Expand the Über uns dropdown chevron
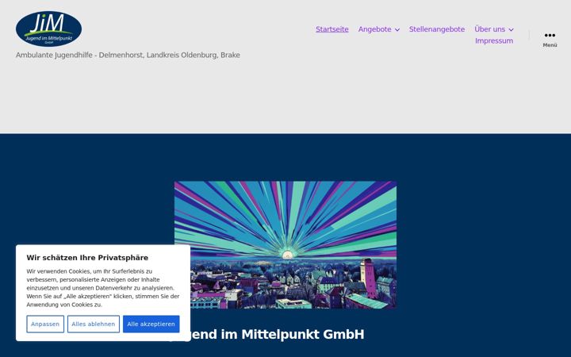The height and width of the screenshot is (357, 571). 511,30
